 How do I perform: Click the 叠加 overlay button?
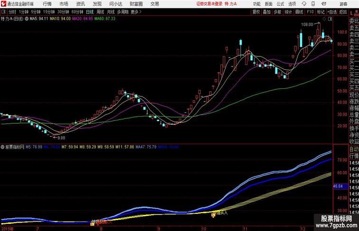click(267, 12)
